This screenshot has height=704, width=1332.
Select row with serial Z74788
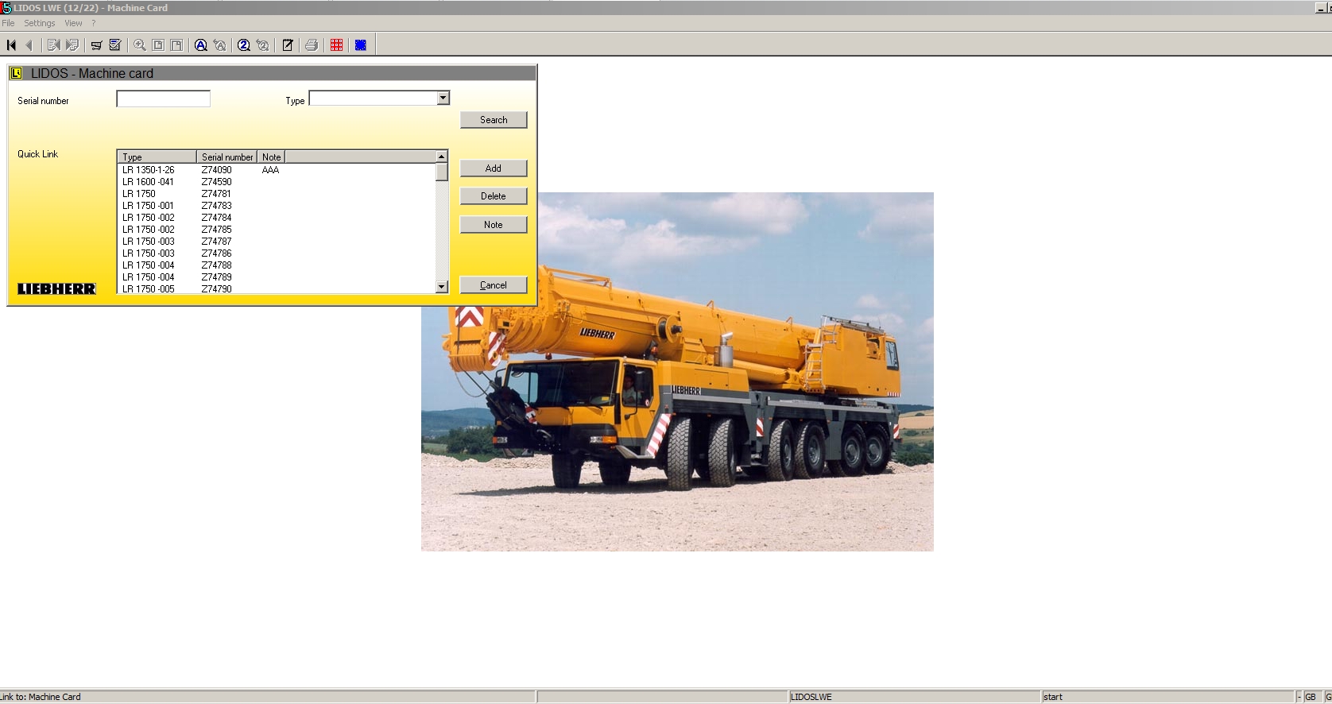click(277, 265)
